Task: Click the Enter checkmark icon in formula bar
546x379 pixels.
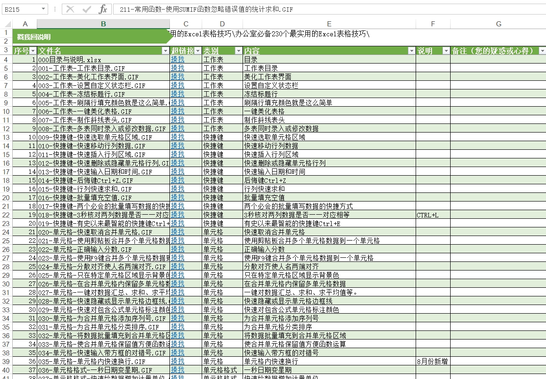Action: (x=87, y=9)
